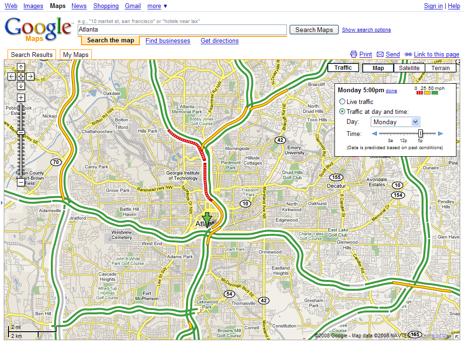The height and width of the screenshot is (343, 464).
Task: Pan the map left with arrow
Action: point(12,76)
